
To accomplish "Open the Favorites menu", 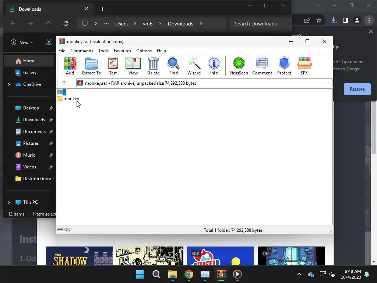I will 122,51.
